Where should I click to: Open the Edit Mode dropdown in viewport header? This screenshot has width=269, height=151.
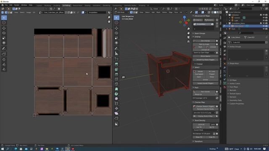[x=121, y=12]
